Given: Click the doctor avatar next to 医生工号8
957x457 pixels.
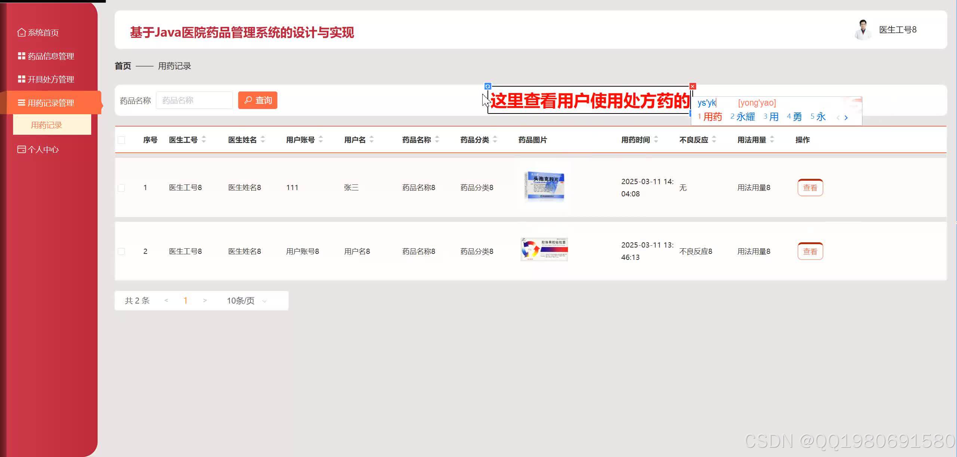Looking at the screenshot, I should point(863,30).
